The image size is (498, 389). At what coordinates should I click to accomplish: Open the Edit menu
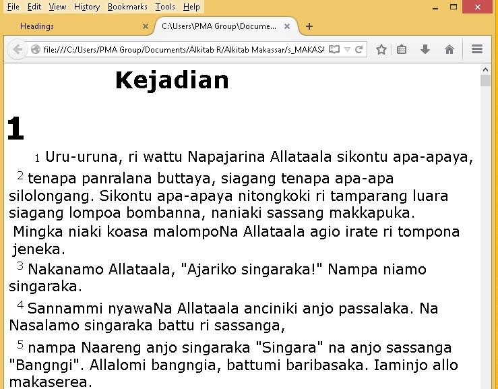pos(34,7)
